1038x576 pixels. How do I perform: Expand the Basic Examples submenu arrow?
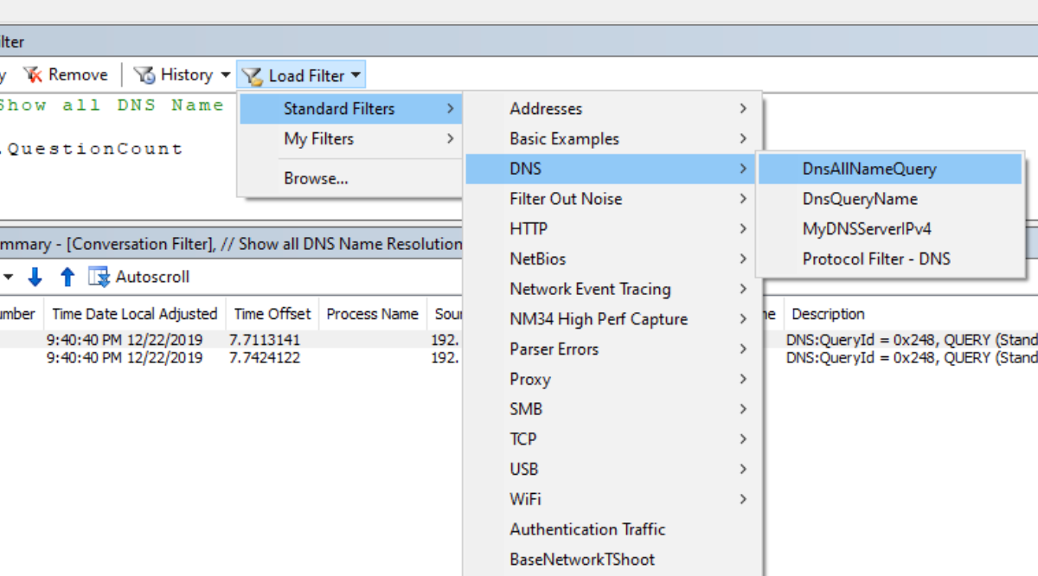point(743,138)
